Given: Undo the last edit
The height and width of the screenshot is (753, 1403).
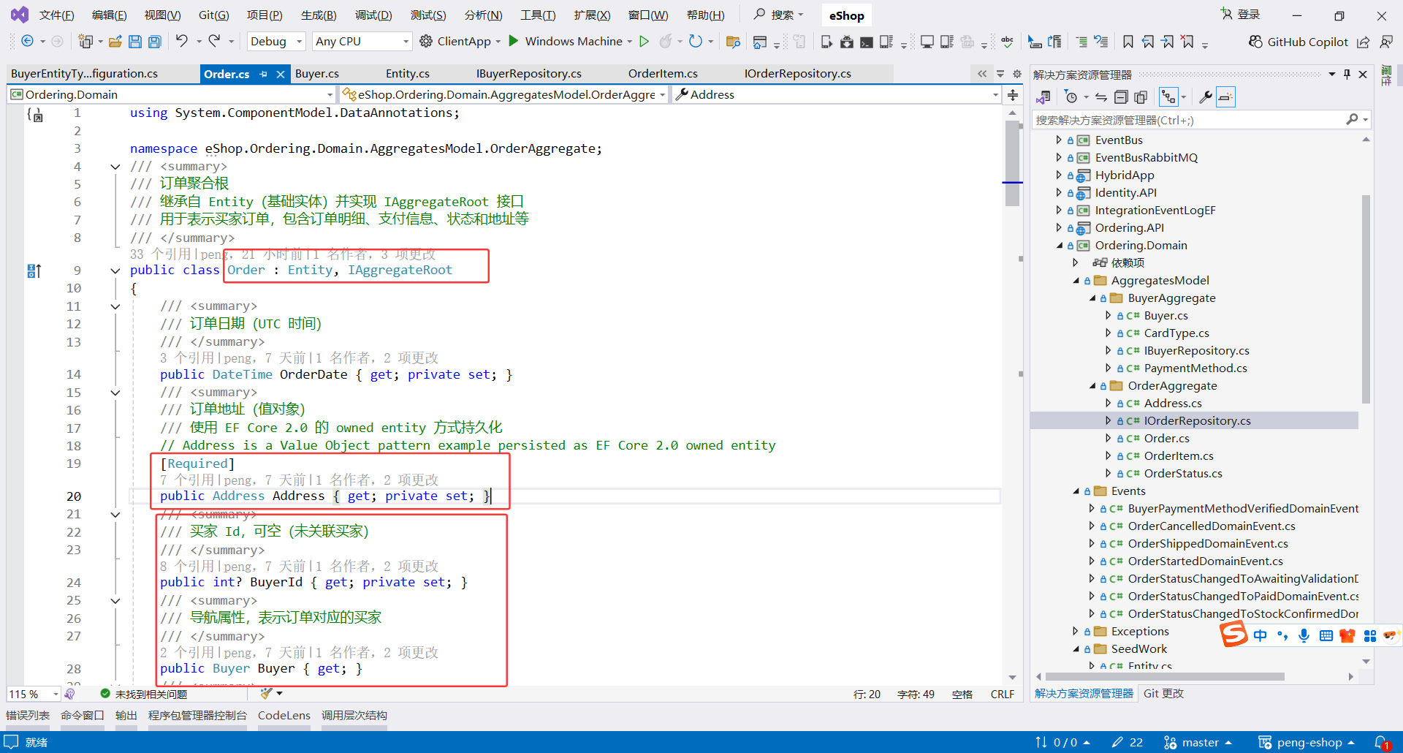Looking at the screenshot, I should [182, 42].
